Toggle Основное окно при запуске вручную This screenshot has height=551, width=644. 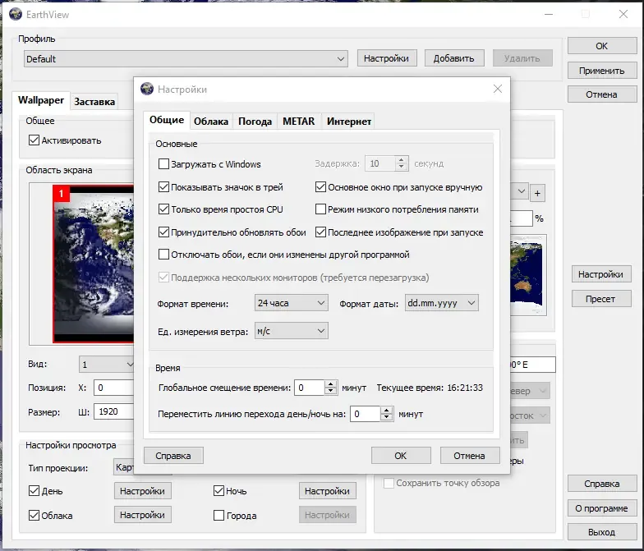[320, 187]
